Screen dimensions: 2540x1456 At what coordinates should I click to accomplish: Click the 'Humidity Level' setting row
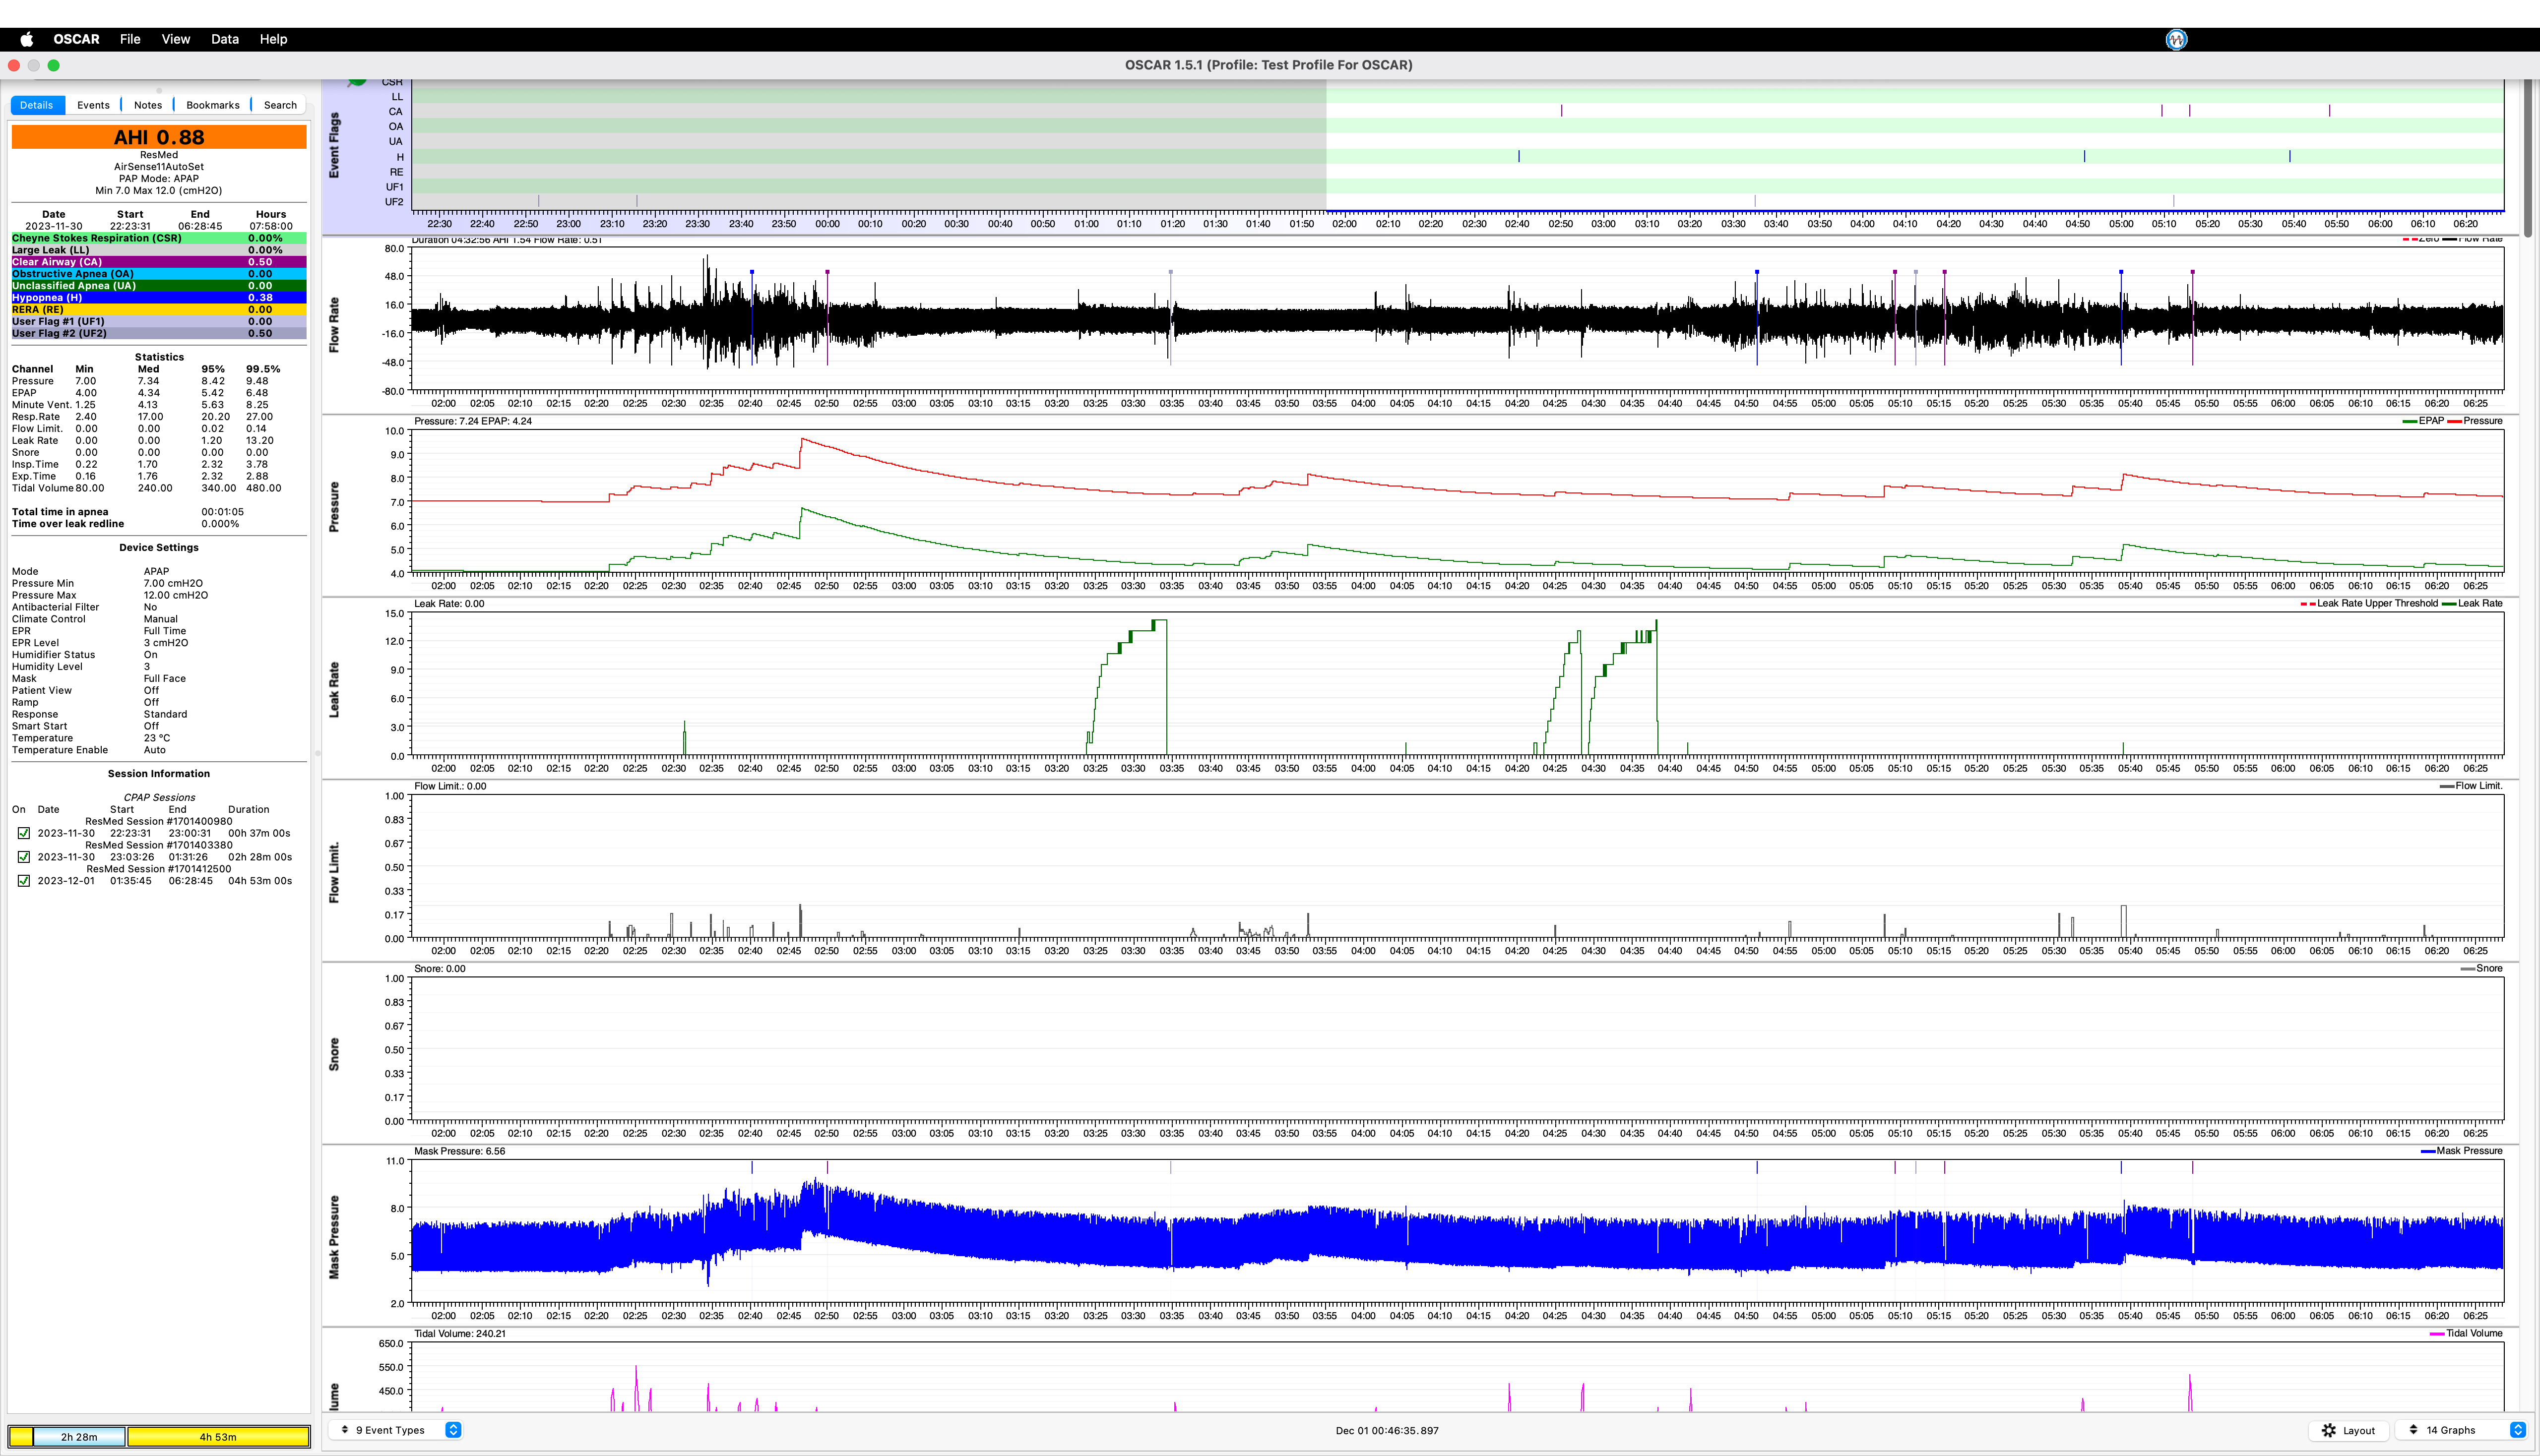[159, 667]
